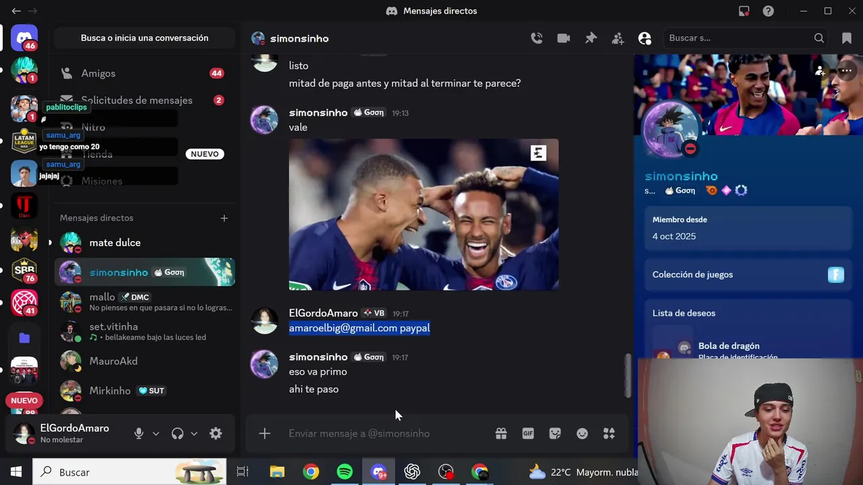The image size is (863, 485).
Task: Open the set.vitinha conversation
Action: coord(145,331)
